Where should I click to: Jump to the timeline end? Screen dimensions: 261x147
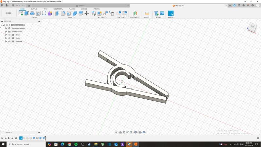point(16,138)
